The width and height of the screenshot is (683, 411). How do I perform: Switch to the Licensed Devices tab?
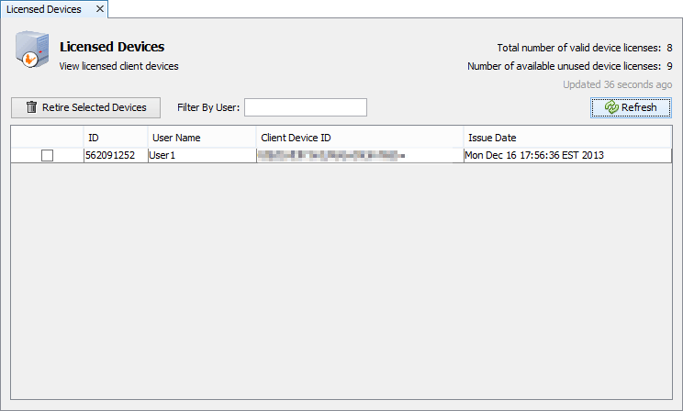[x=46, y=9]
